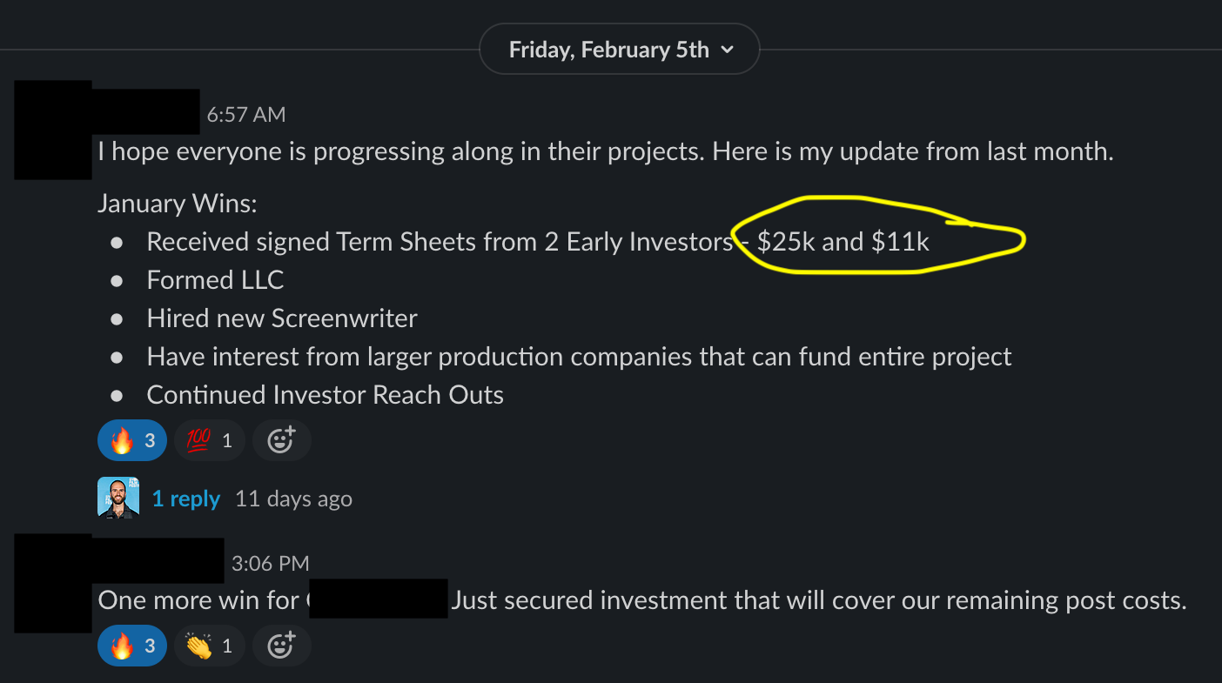Toggle fire reaction on the post costs message

[132, 646]
